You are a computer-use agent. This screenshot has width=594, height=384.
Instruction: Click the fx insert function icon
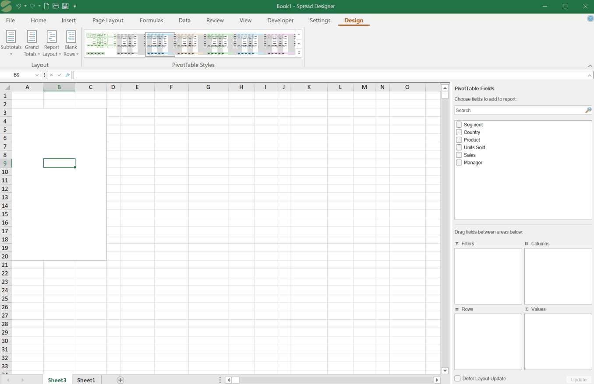(67, 75)
